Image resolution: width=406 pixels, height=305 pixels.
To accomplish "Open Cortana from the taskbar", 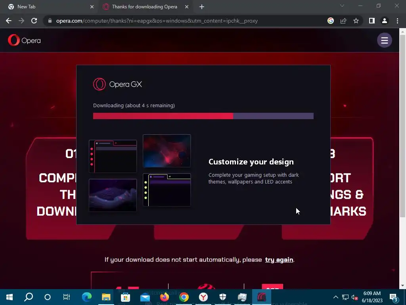I will pos(48,297).
